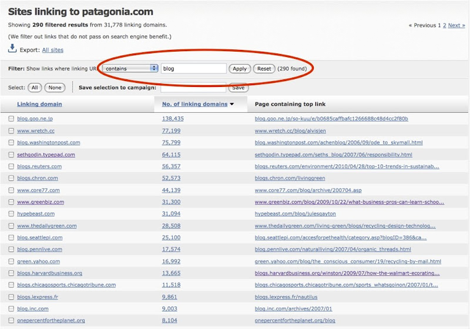Select the www.greenbiz.com checkbox

tap(11, 202)
